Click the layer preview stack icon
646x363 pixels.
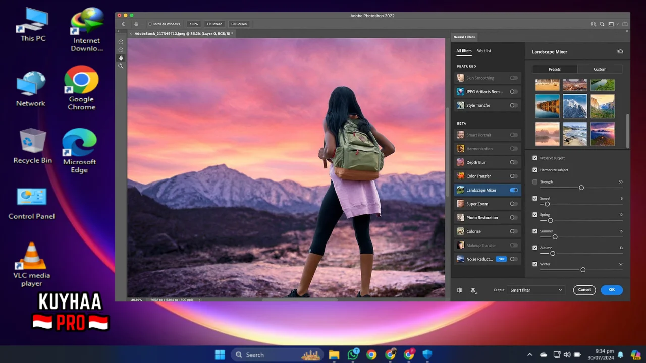473,290
